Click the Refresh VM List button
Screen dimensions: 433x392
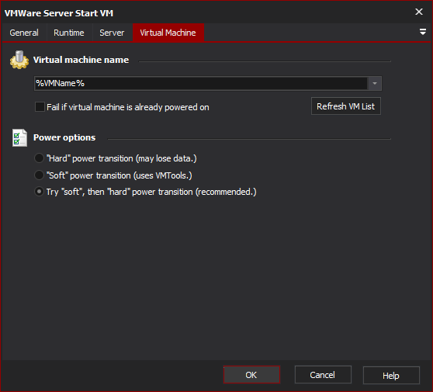346,106
